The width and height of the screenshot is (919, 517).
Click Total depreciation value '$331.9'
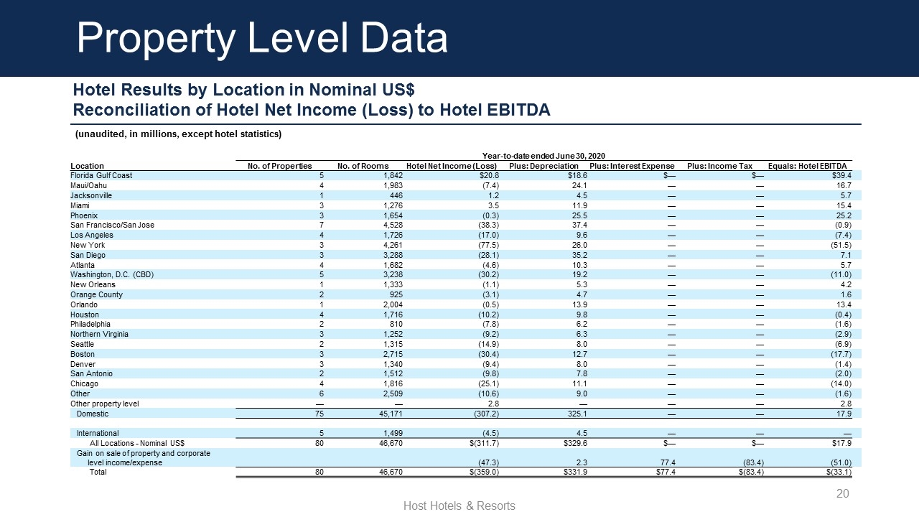click(575, 472)
